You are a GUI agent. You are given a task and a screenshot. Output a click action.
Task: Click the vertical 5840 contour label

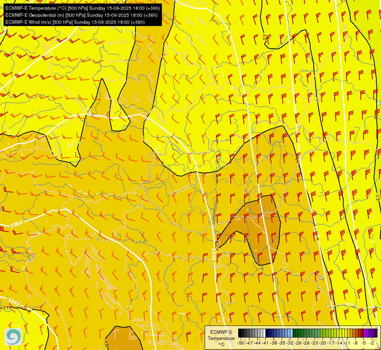[214, 254]
